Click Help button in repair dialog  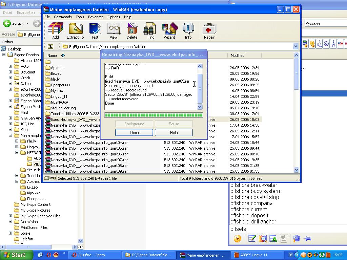174,132
